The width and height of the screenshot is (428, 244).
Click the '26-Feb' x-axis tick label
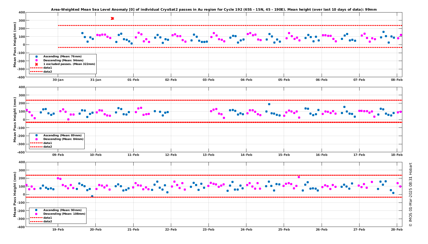click(322, 230)
